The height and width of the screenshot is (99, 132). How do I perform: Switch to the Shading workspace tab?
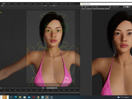[x=35, y=4]
